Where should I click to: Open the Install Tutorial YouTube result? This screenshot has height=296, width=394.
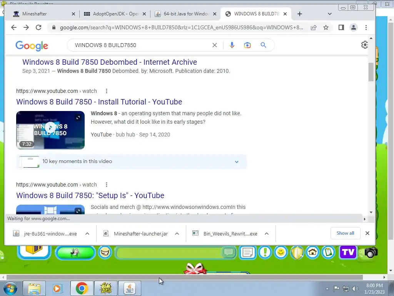coord(99,102)
